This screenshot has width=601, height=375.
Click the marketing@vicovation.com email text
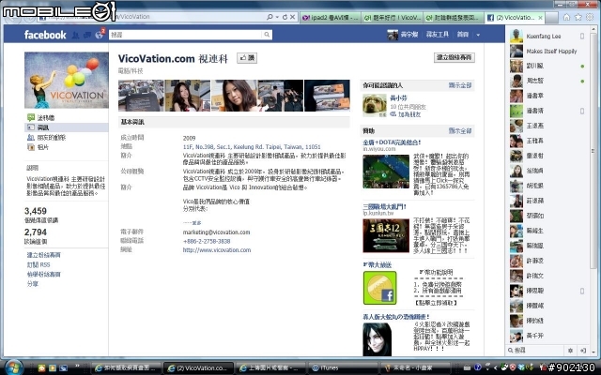point(216,232)
